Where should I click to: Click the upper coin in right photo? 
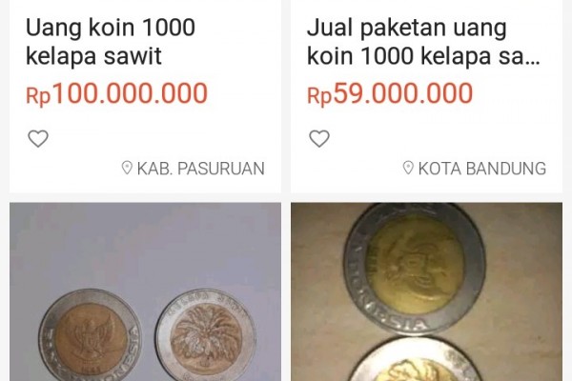(415, 269)
